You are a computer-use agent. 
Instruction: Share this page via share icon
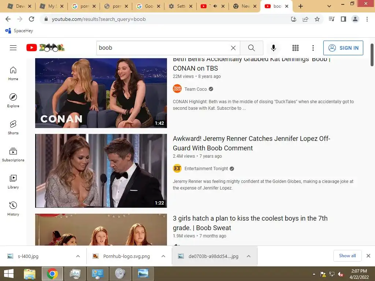point(305,19)
